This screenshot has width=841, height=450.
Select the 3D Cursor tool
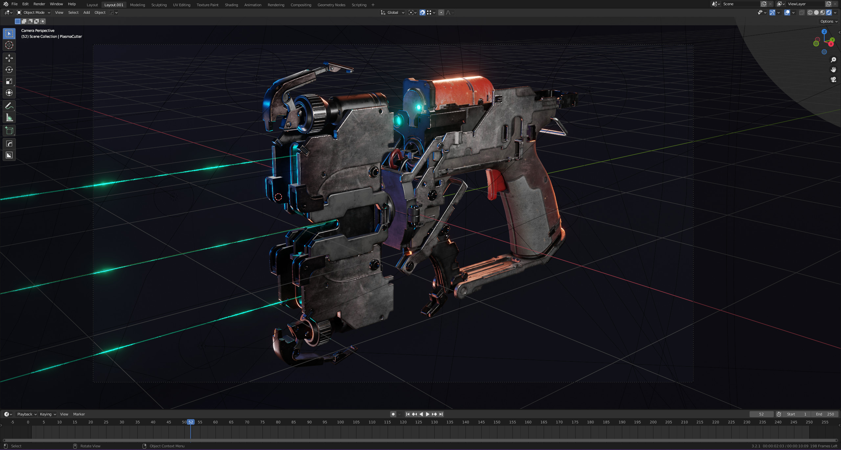pos(9,45)
